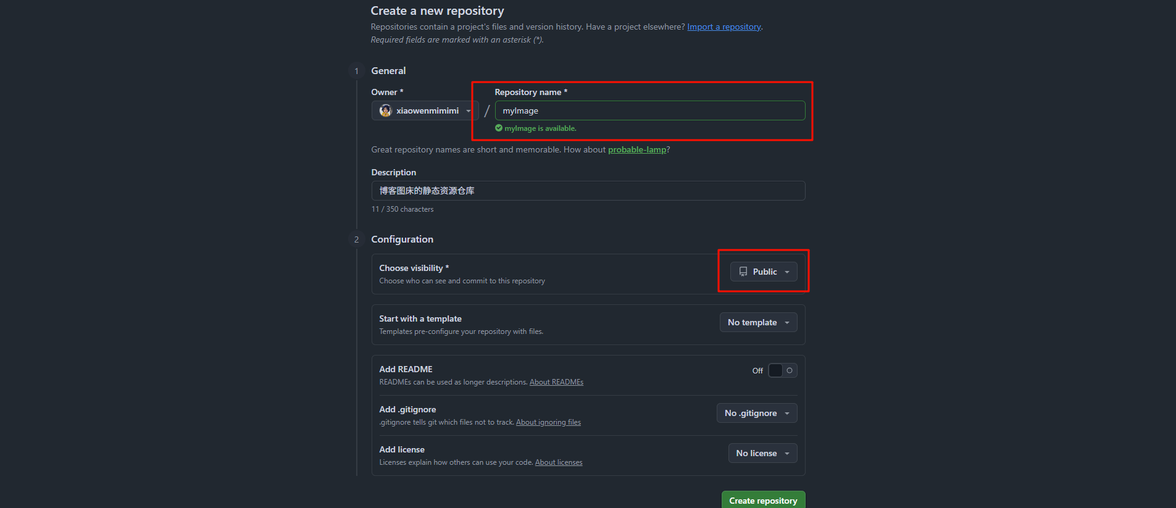Click the owner avatar icon
Viewport: 1176px width, 508px height.
(386, 110)
